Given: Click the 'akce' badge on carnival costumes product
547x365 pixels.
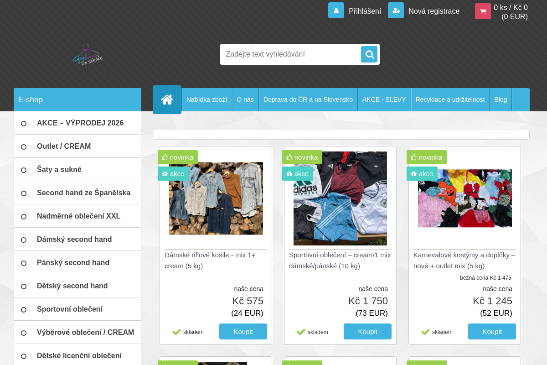Looking at the screenshot, I should click(422, 174).
